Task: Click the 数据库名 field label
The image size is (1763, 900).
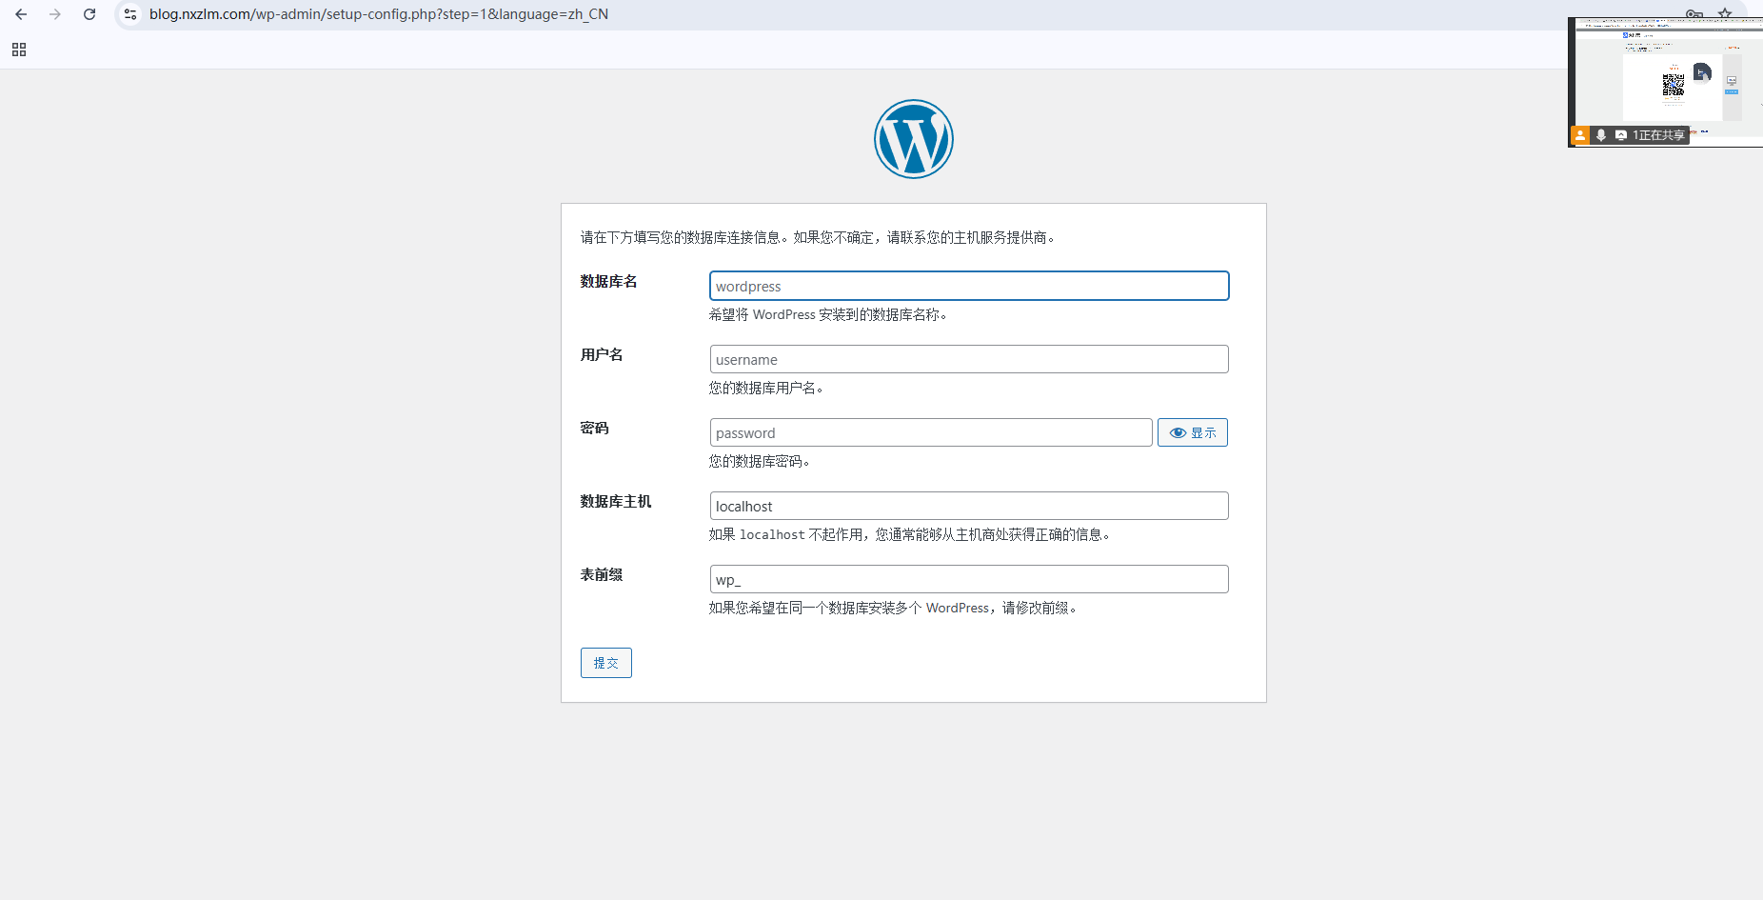Action: [608, 281]
